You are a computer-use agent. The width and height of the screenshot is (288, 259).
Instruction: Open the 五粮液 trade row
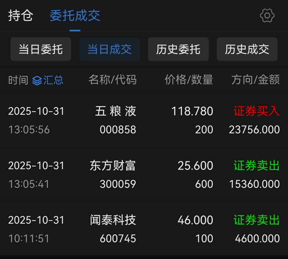[x=144, y=120]
